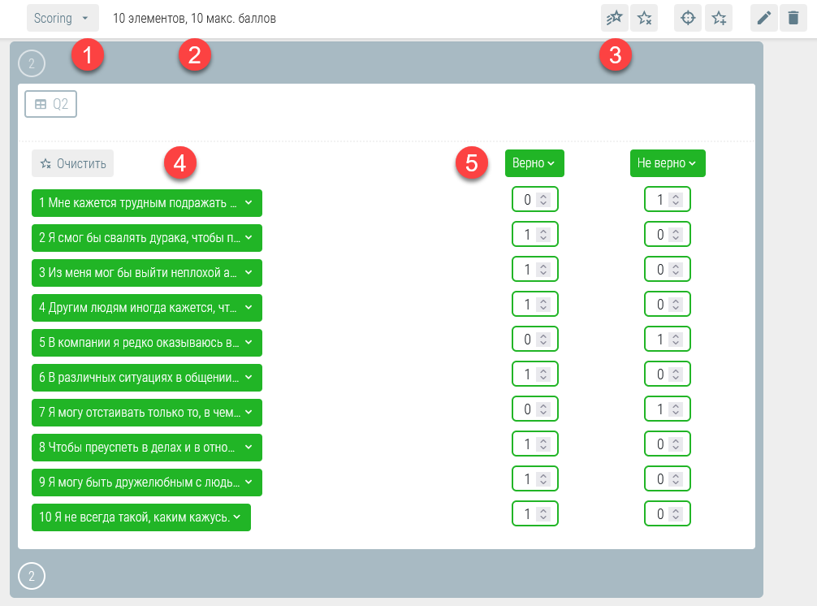817x606 pixels.
Task: Click Не верно score field for row 5
Action: tap(668, 339)
